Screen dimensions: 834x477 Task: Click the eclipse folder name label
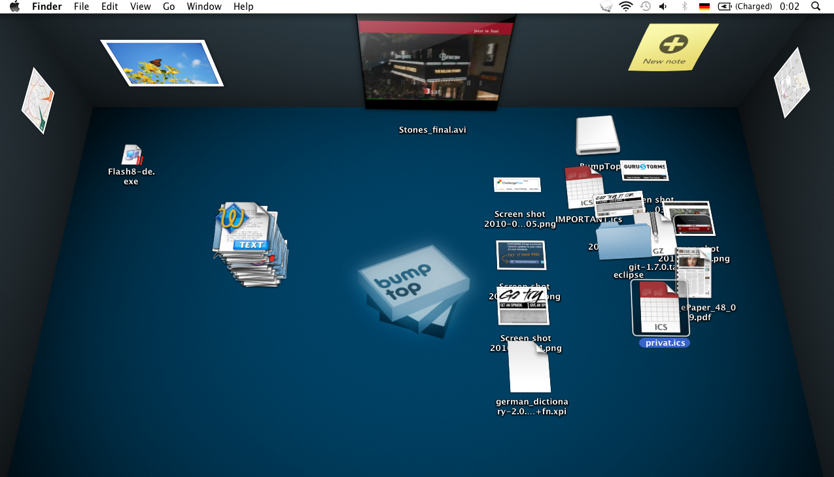click(x=629, y=274)
